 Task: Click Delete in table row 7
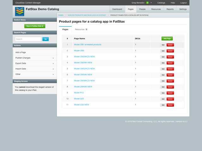pos(170,81)
